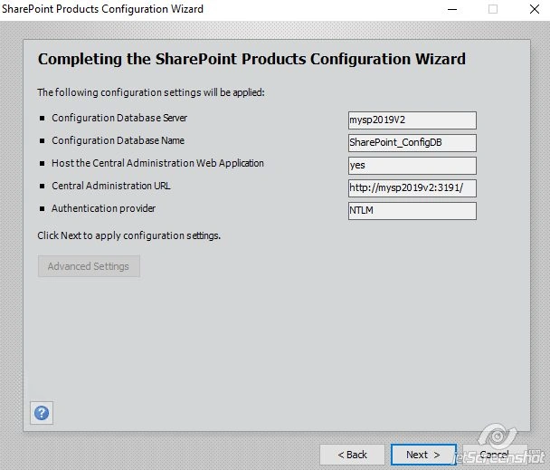This screenshot has width=550, height=470.
Task: Click the 'Completing the SharePoint Products Configuration Wizard' heading
Action: click(251, 59)
